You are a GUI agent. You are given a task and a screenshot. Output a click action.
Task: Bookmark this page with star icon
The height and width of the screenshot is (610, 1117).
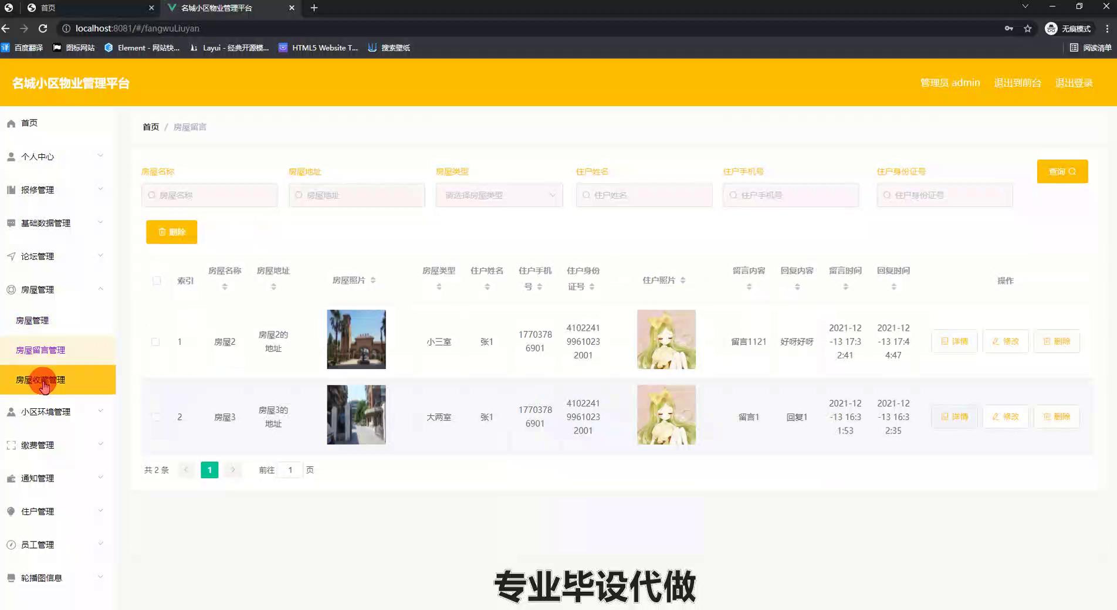pyautogui.click(x=1027, y=28)
